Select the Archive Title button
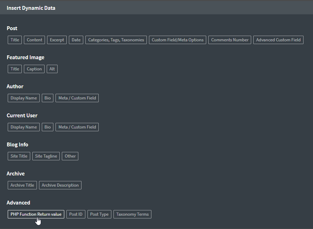The height and width of the screenshot is (229, 313). [x=22, y=185]
